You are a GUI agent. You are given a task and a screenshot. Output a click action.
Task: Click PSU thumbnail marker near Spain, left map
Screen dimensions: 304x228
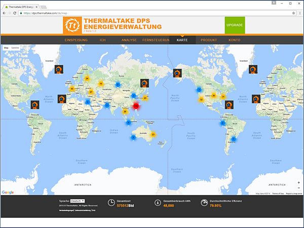(62, 99)
